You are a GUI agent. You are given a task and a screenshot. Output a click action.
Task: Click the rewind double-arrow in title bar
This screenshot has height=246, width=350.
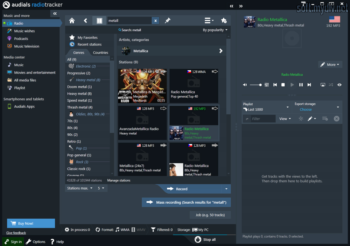[231, 6]
